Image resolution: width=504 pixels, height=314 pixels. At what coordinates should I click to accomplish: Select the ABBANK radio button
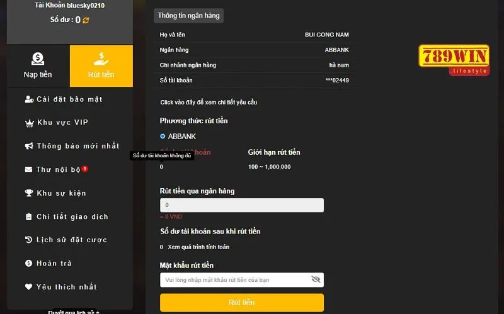[163, 136]
